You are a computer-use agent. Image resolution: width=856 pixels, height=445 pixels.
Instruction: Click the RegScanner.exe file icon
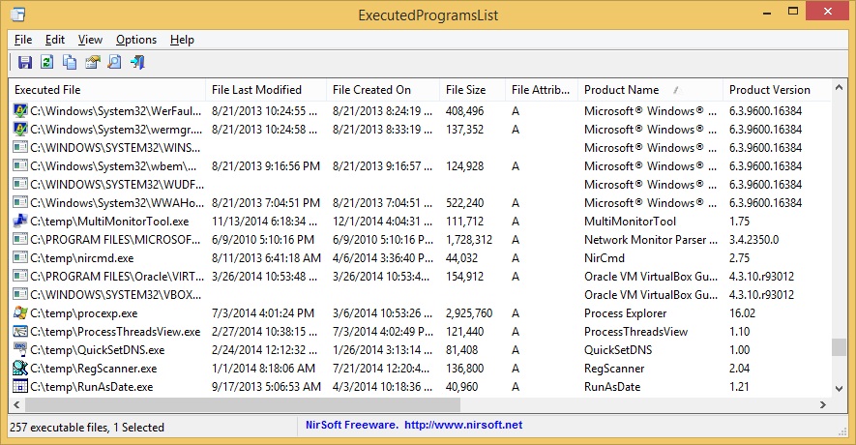[x=19, y=369]
